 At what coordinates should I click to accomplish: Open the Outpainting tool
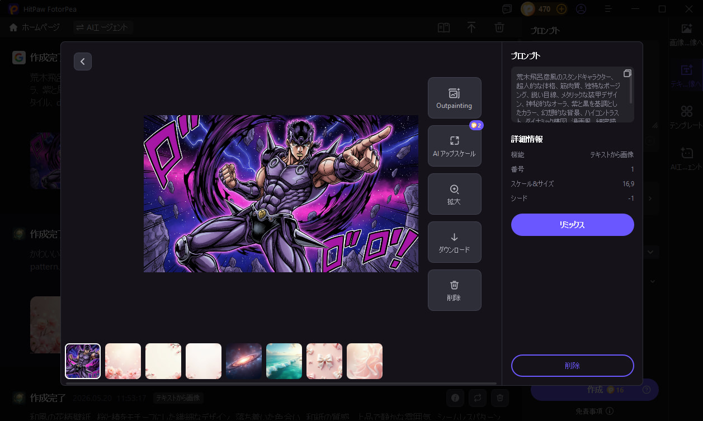pyautogui.click(x=454, y=98)
